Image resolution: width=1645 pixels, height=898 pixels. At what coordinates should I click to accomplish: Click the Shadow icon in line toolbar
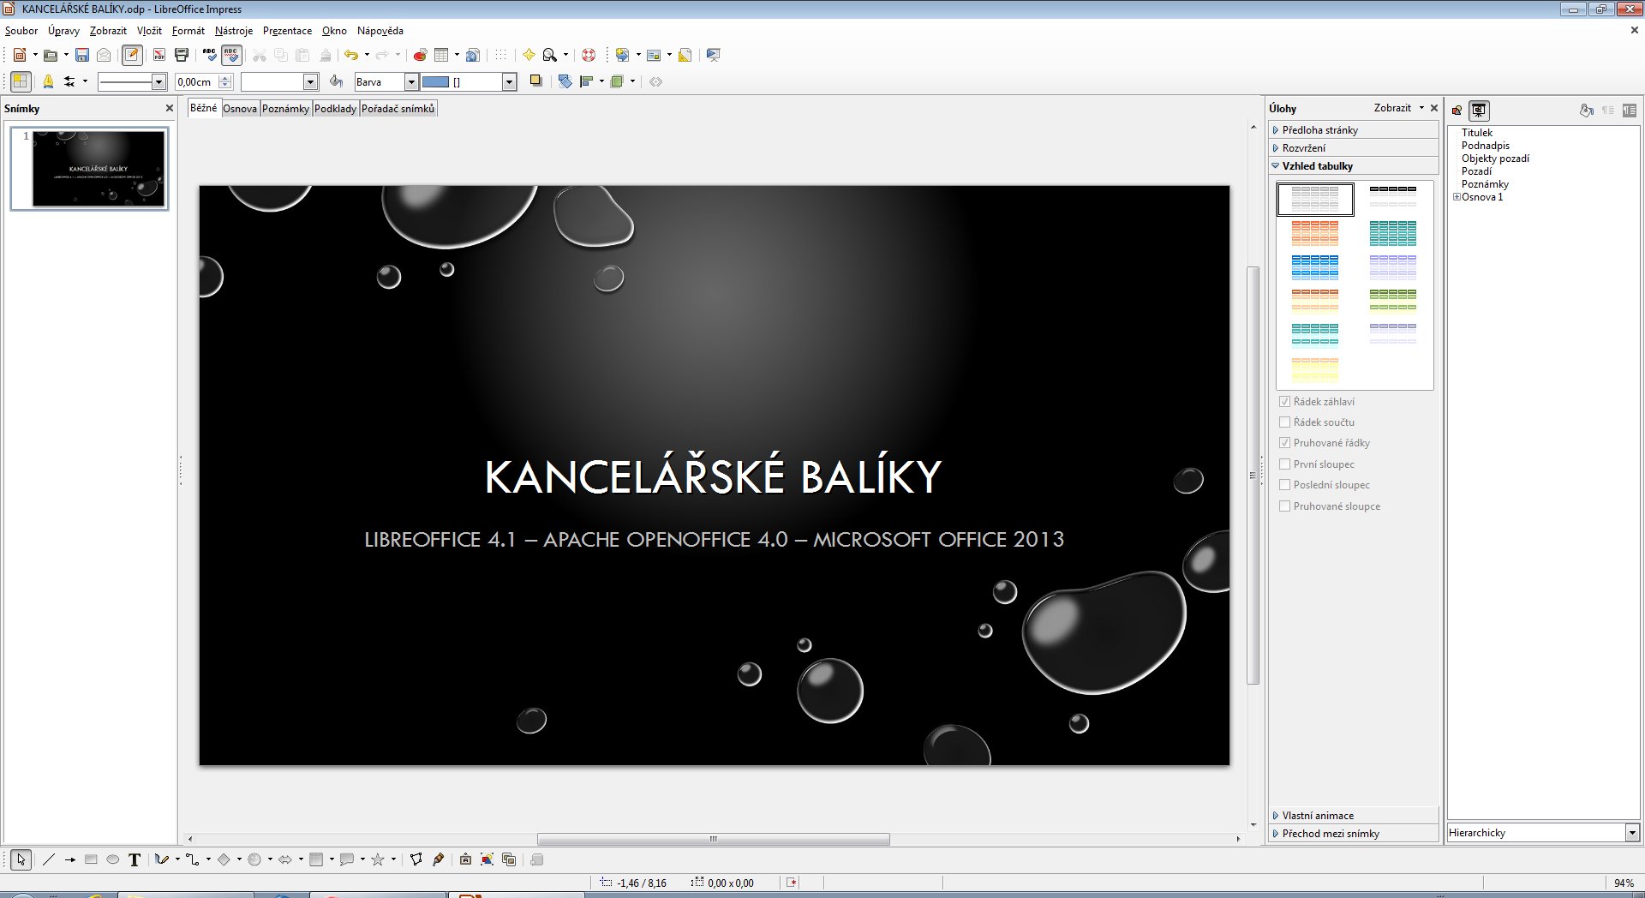[536, 81]
